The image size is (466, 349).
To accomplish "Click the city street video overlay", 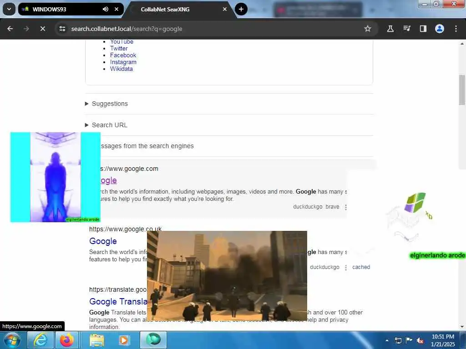I will point(227,276).
